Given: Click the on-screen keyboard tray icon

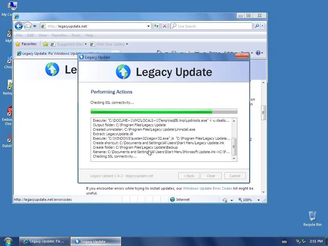Looking at the screenshot, I should (x=284, y=242).
